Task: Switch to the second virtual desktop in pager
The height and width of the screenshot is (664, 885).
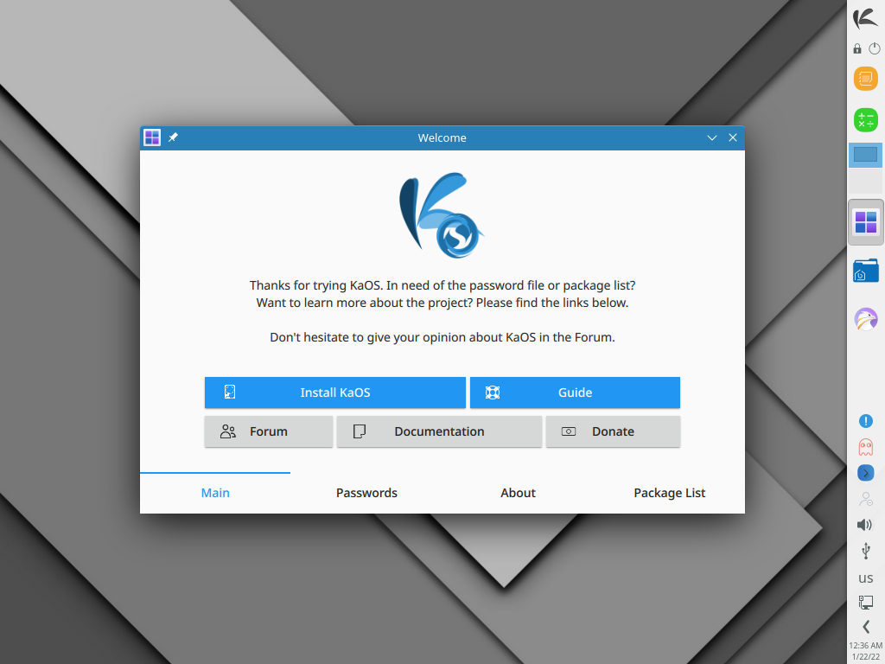Action: tap(865, 181)
